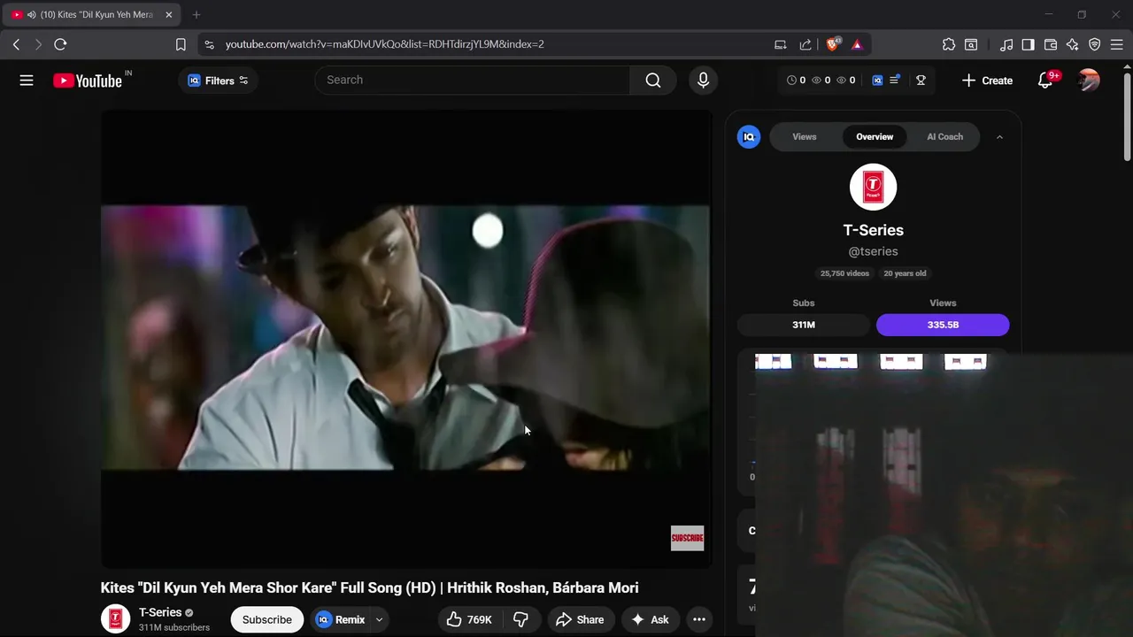This screenshot has height=637, width=1133.
Task: Open the media control music note icon
Action: click(1006, 44)
